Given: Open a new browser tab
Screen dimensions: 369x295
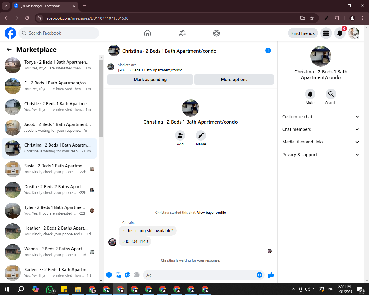Looking at the screenshot, I should click(84, 6).
